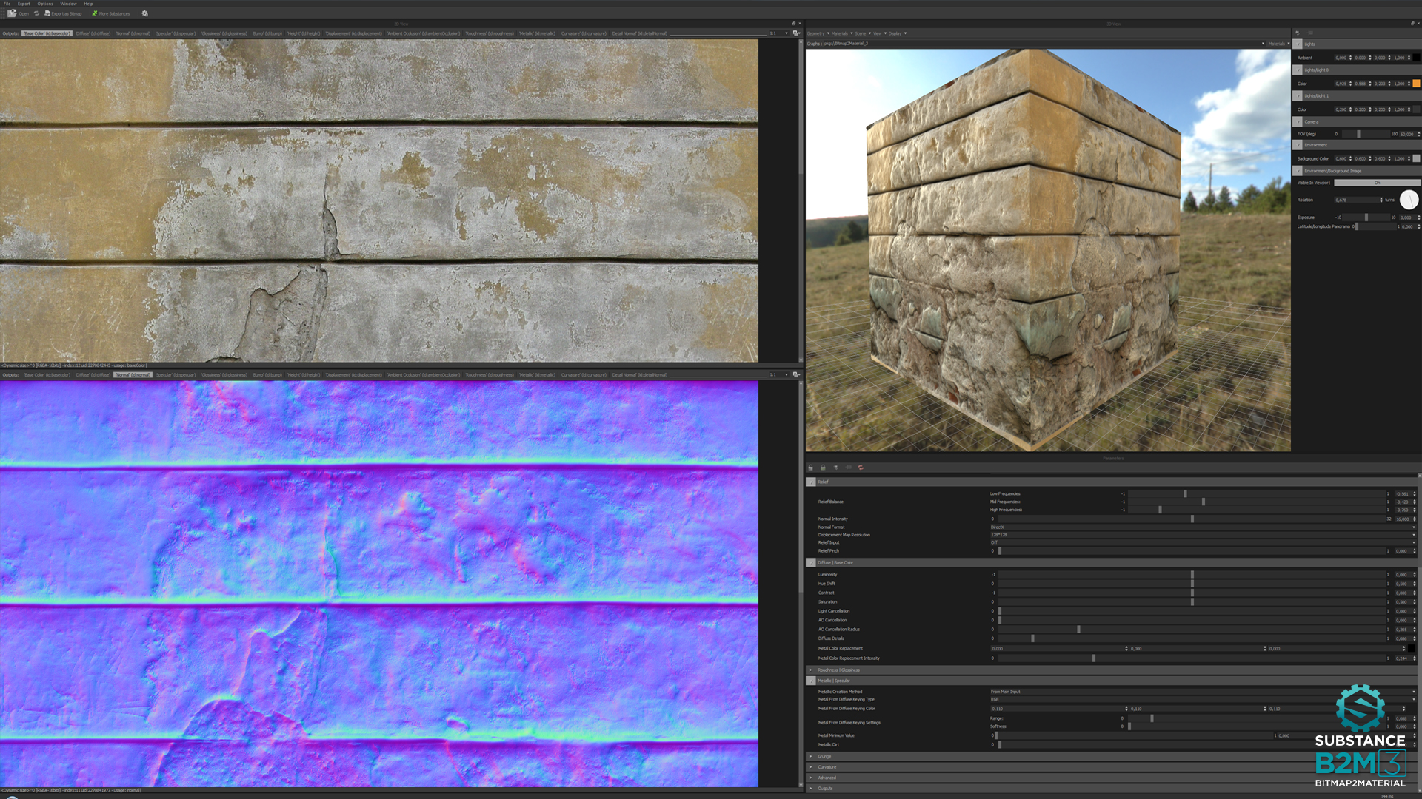Click the refresh icon next to Open
Screen dimensions: 1422x799
point(36,13)
